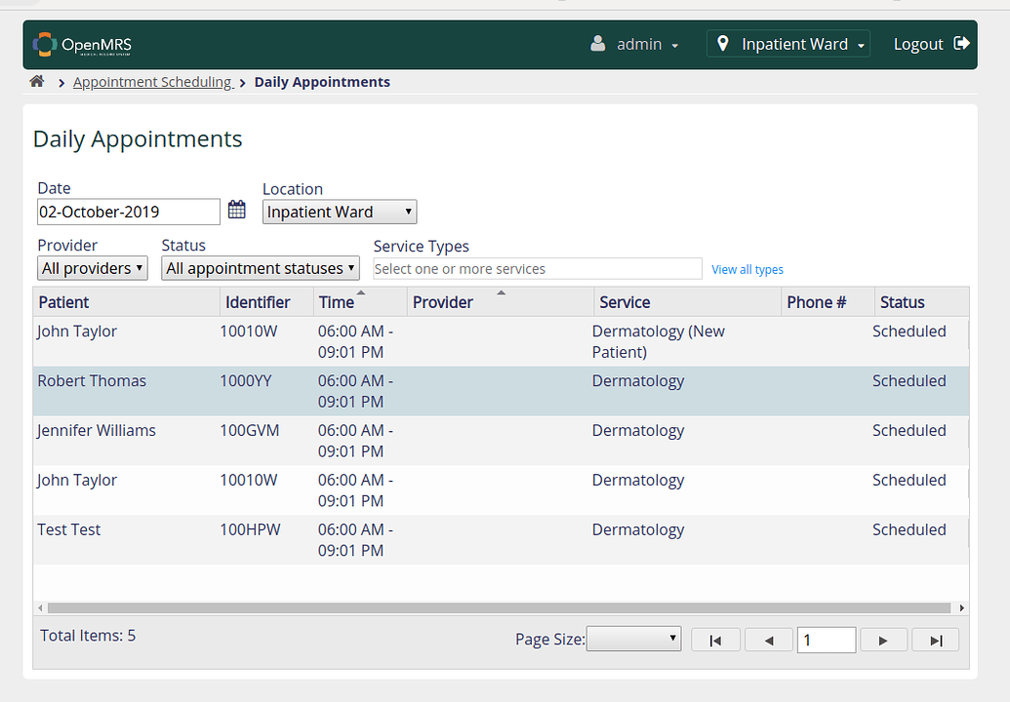Open patient record for Robert Thomas
1010x702 pixels.
click(92, 380)
